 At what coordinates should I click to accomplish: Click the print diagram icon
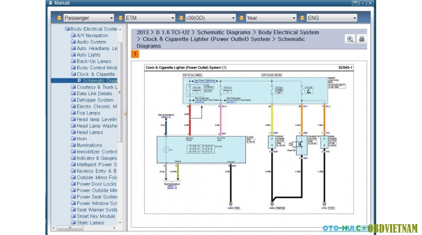click(362, 39)
